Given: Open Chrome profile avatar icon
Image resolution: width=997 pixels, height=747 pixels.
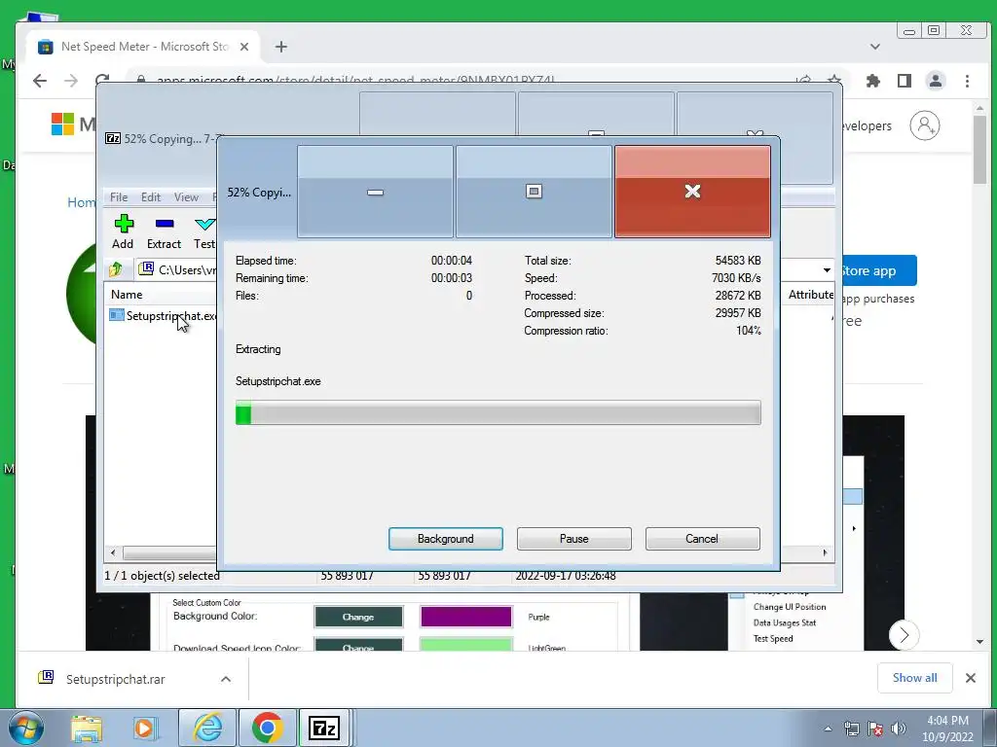Looking at the screenshot, I should 936,81.
